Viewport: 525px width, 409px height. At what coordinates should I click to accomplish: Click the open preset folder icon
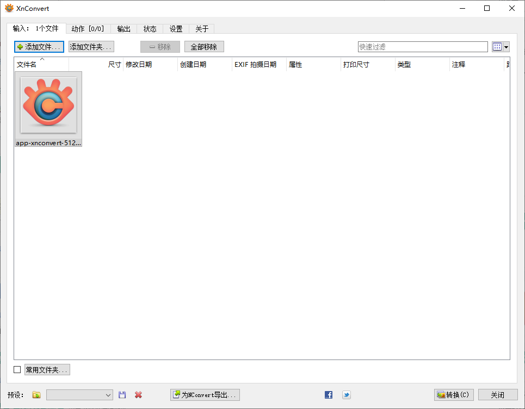[36, 395]
